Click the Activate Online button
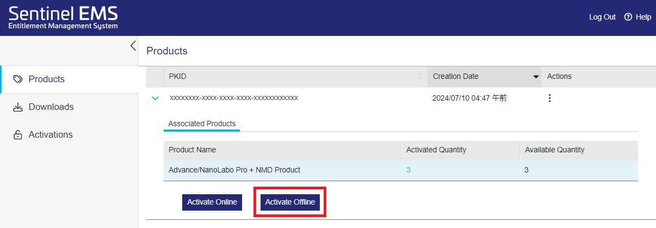 tap(212, 202)
